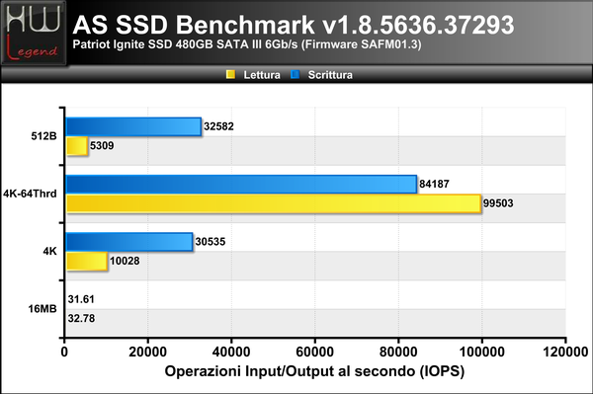
Task: Click the Operazioni Input/Output axis title
Action: (x=314, y=371)
